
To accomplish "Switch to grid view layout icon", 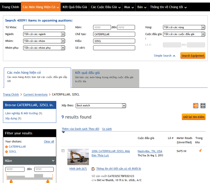I will point(203,106).
